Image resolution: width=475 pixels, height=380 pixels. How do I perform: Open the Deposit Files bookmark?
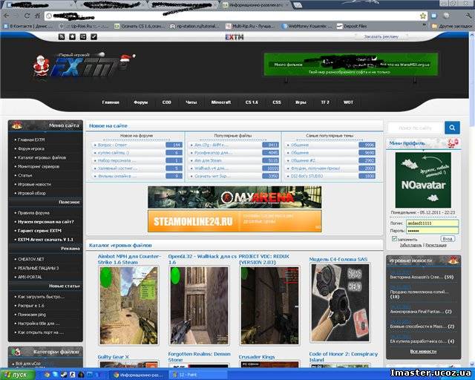coord(351,27)
